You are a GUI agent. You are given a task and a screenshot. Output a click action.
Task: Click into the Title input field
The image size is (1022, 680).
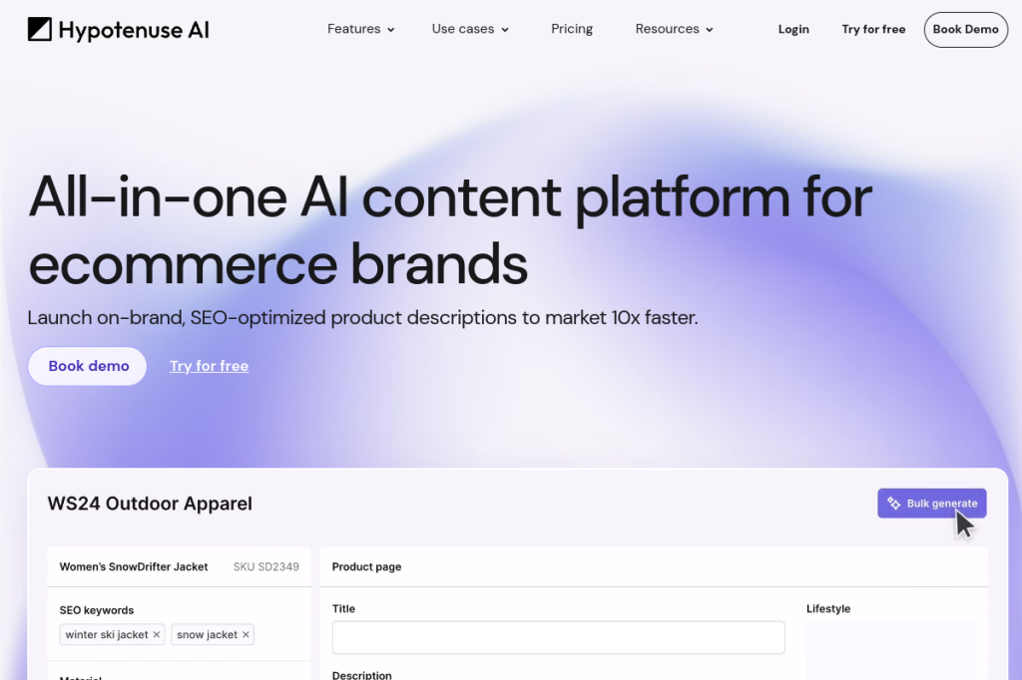click(x=558, y=637)
